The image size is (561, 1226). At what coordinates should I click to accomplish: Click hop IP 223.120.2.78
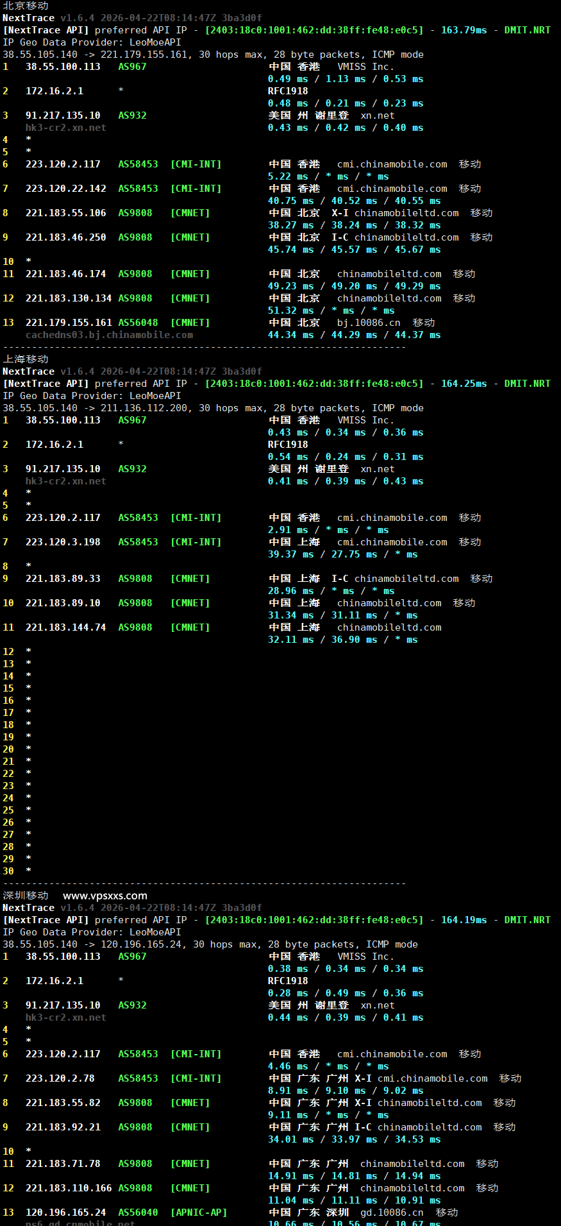tap(60, 1078)
